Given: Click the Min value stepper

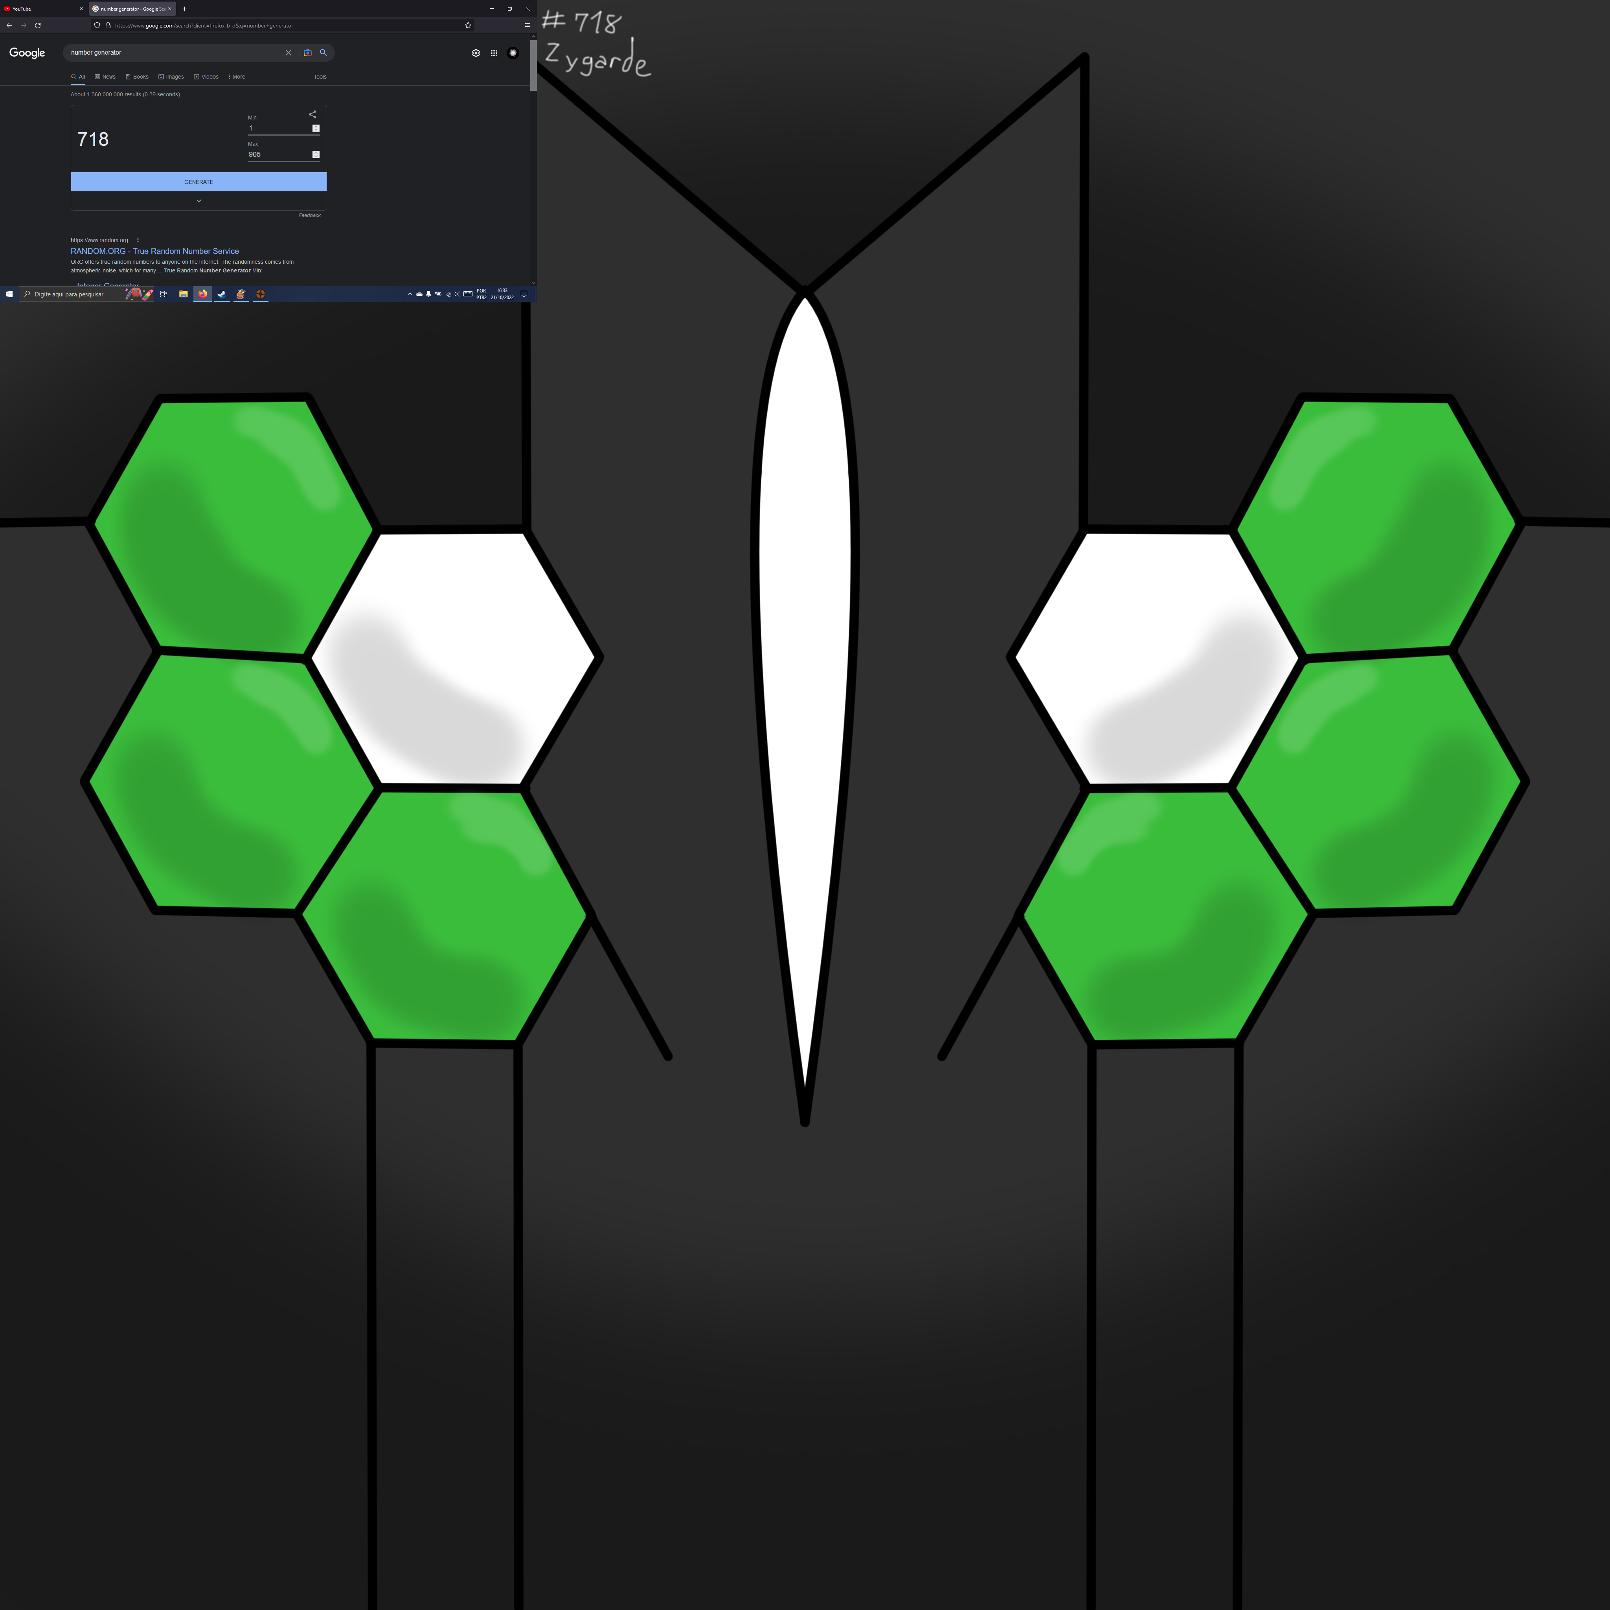Looking at the screenshot, I should click(x=316, y=127).
